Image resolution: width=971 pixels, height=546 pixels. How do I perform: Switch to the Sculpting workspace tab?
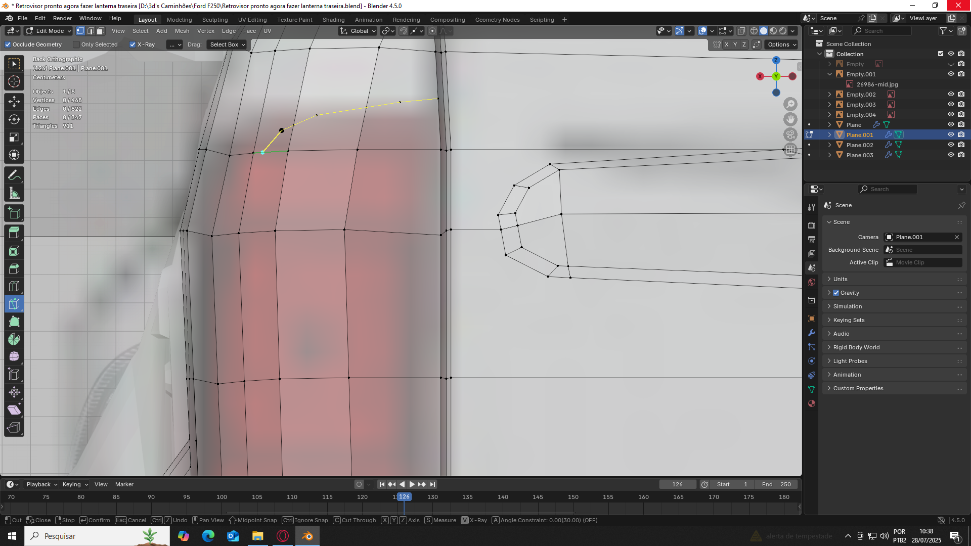(x=215, y=20)
